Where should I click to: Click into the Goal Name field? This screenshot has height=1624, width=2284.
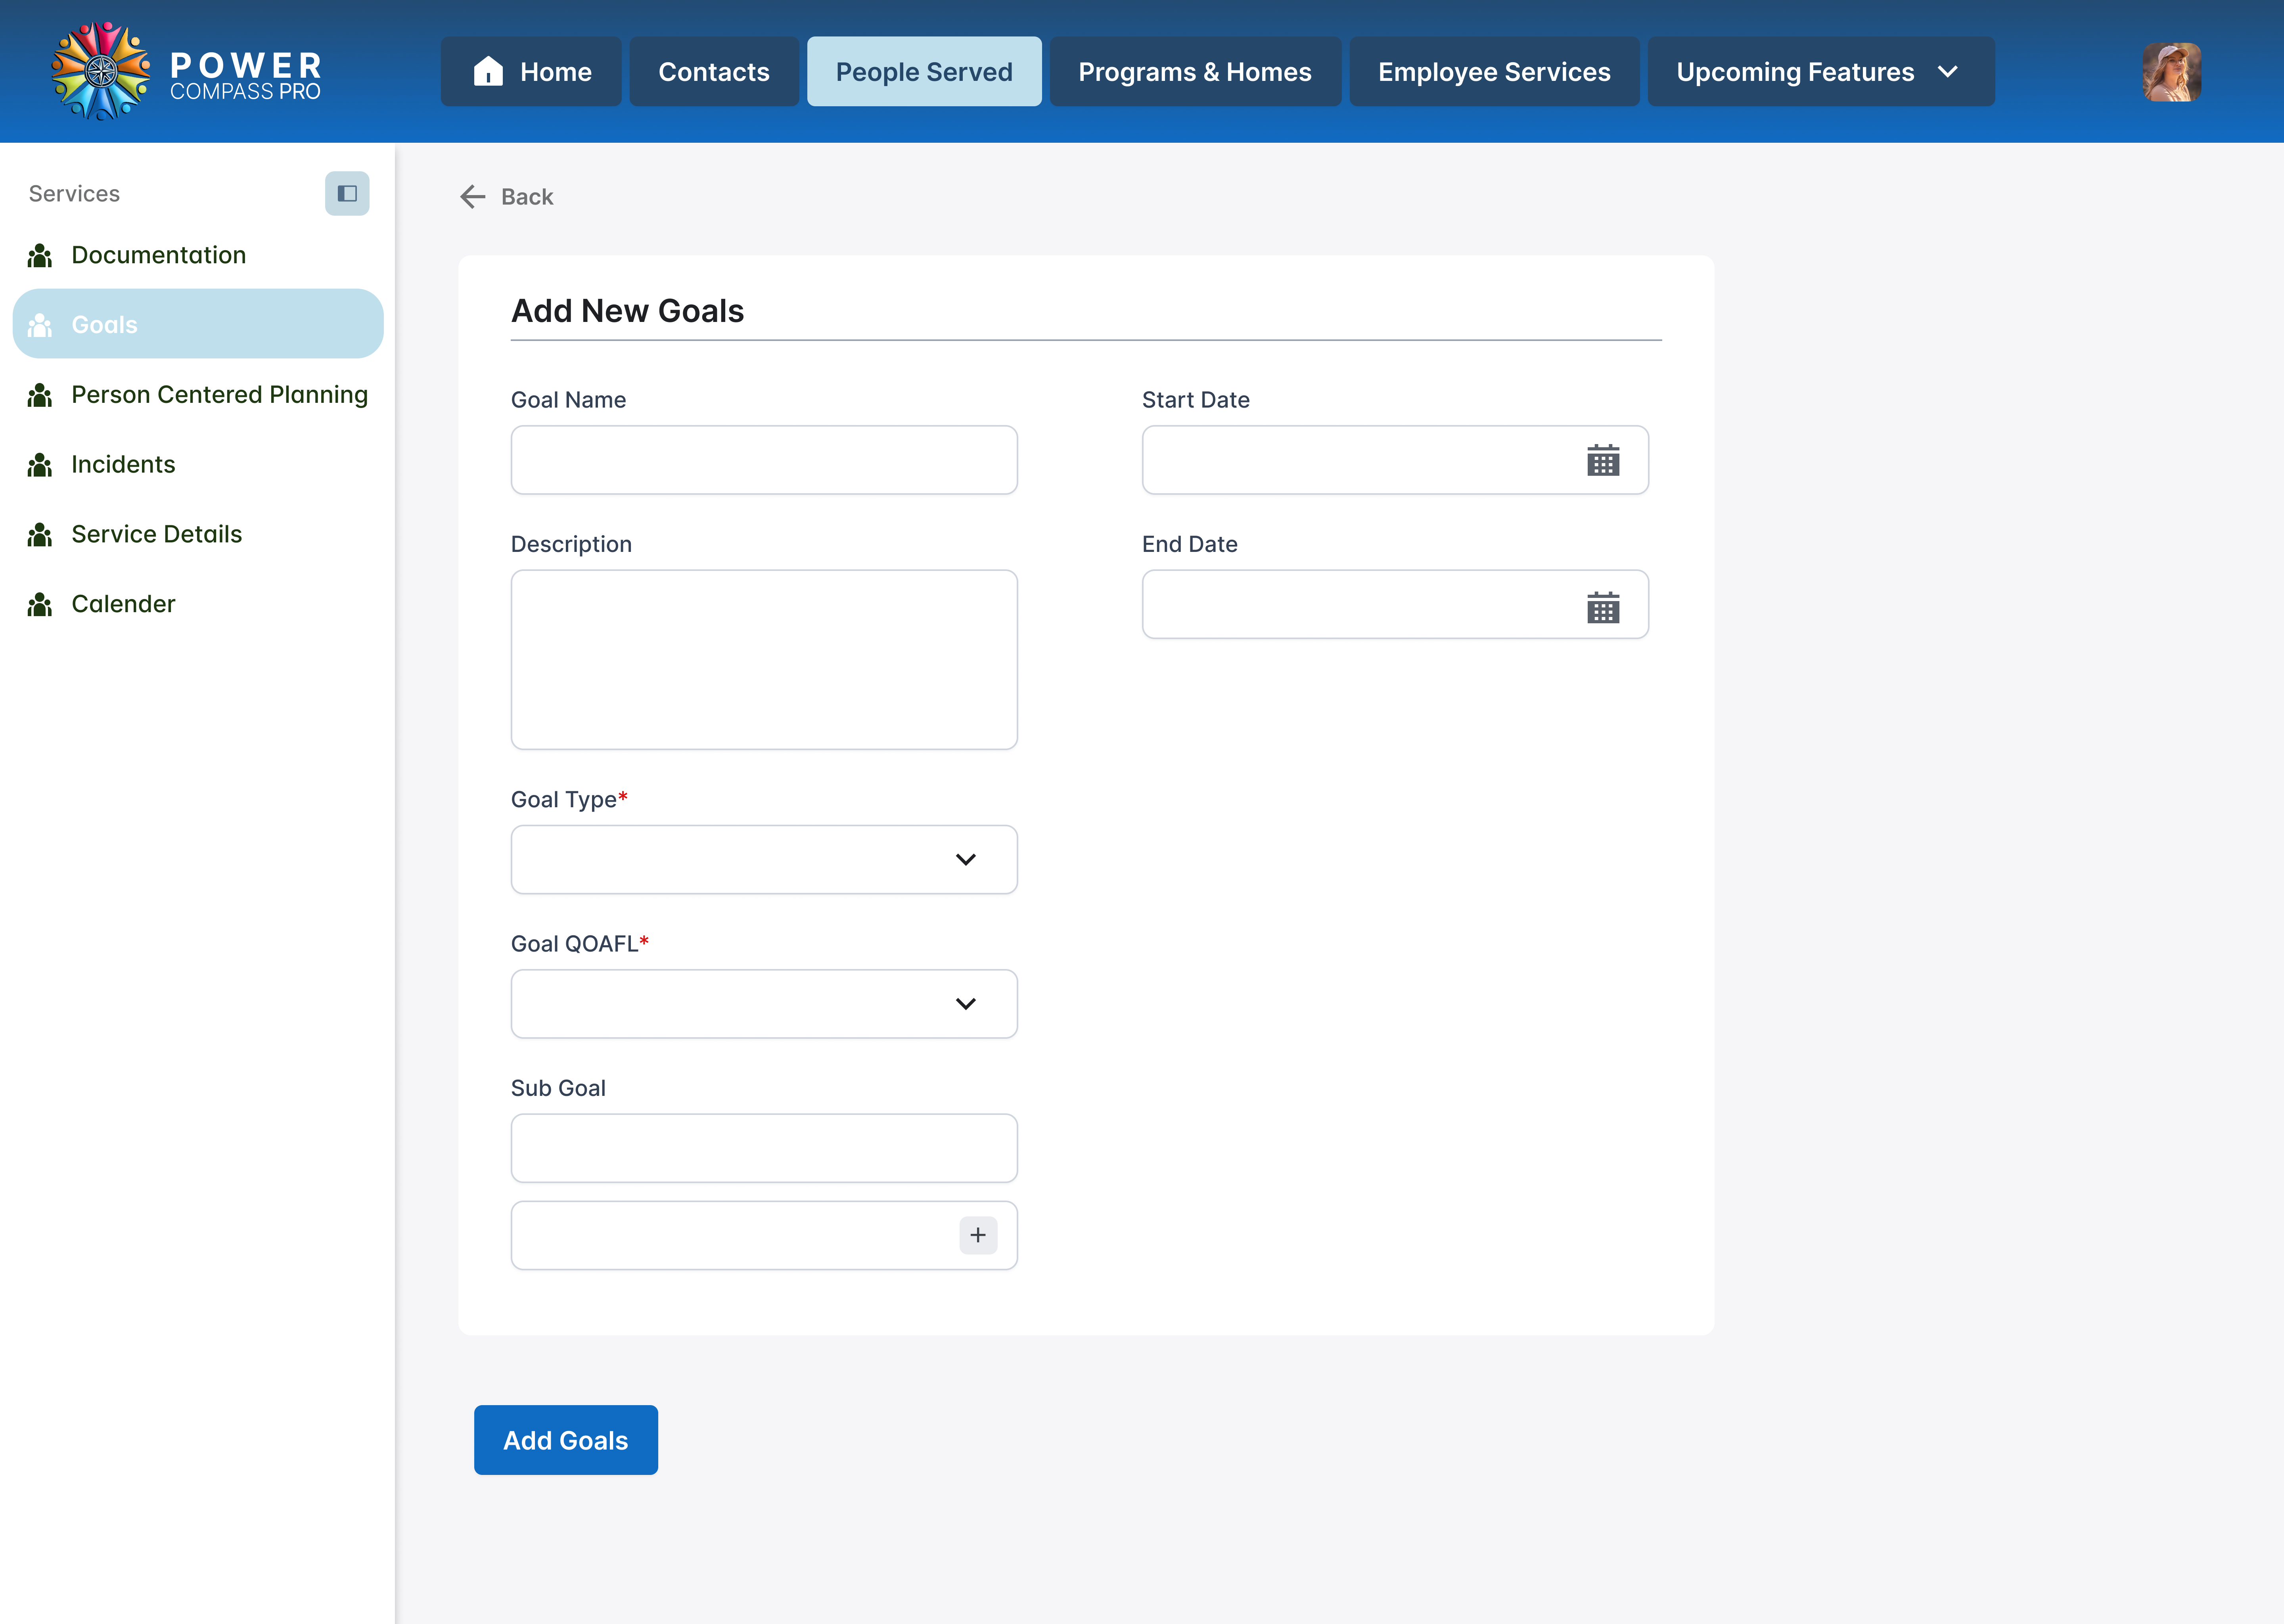(x=764, y=460)
